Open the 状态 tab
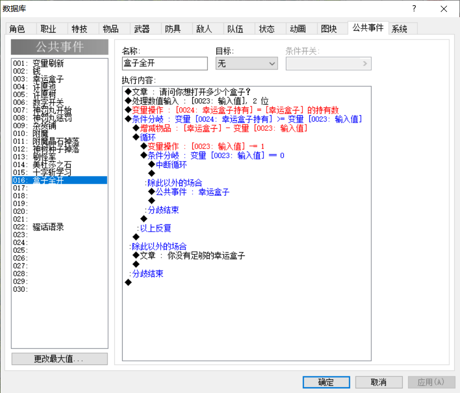The image size is (460, 393). point(270,29)
